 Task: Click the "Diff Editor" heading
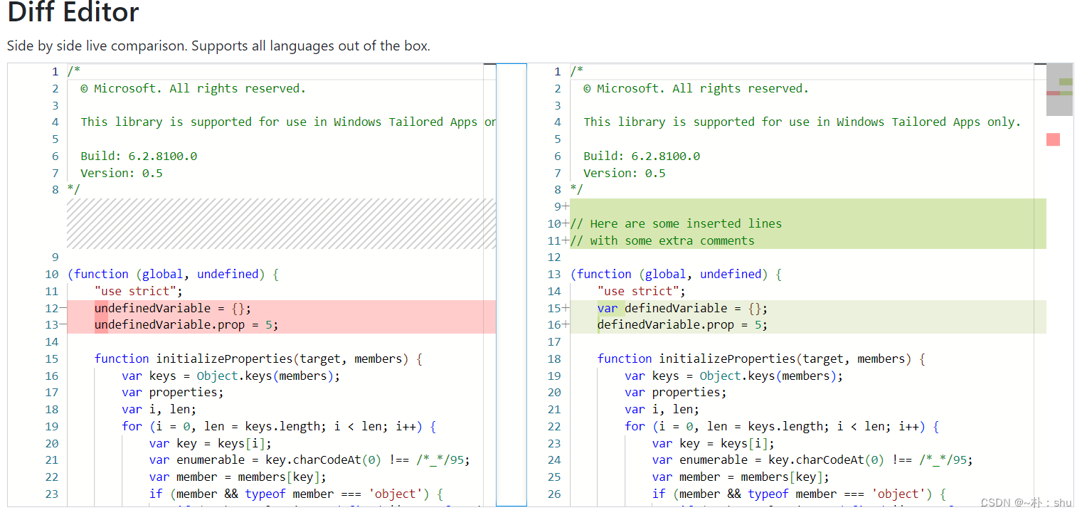[73, 12]
